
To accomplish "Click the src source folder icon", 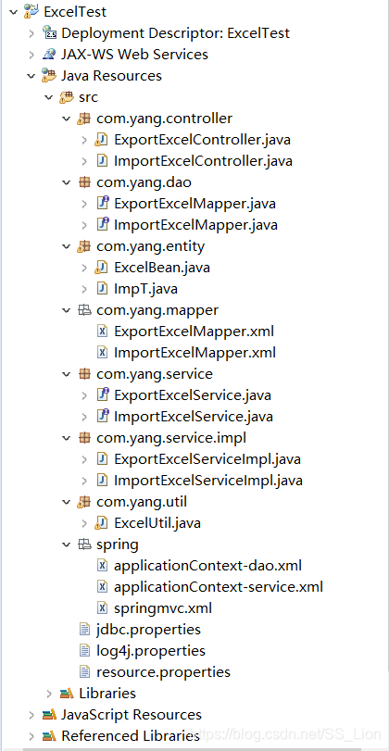I will [67, 96].
